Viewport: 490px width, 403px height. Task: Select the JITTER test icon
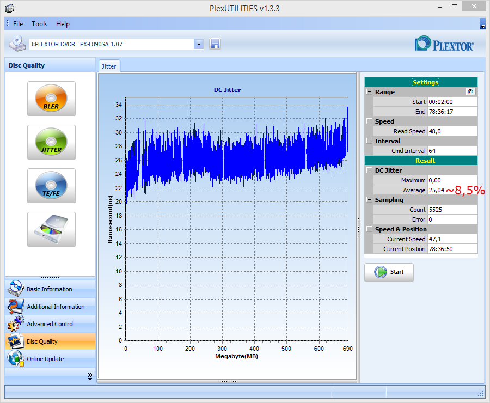click(x=51, y=142)
